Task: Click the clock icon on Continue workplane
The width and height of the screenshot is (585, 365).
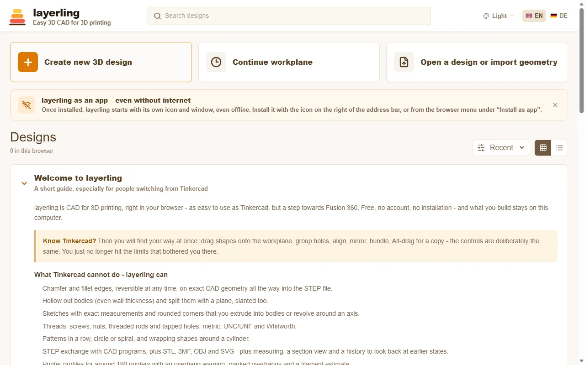Action: tap(216, 62)
